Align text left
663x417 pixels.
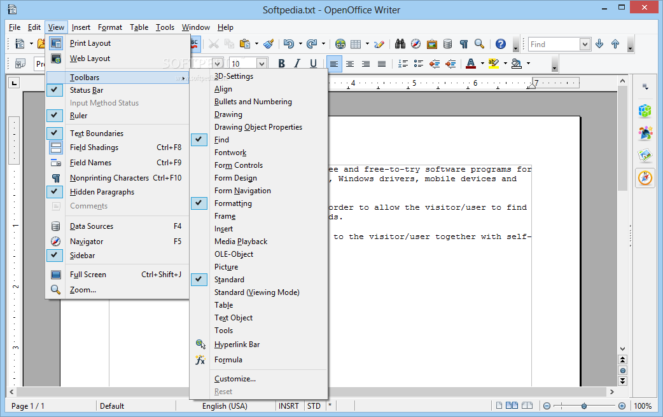pyautogui.click(x=334, y=64)
